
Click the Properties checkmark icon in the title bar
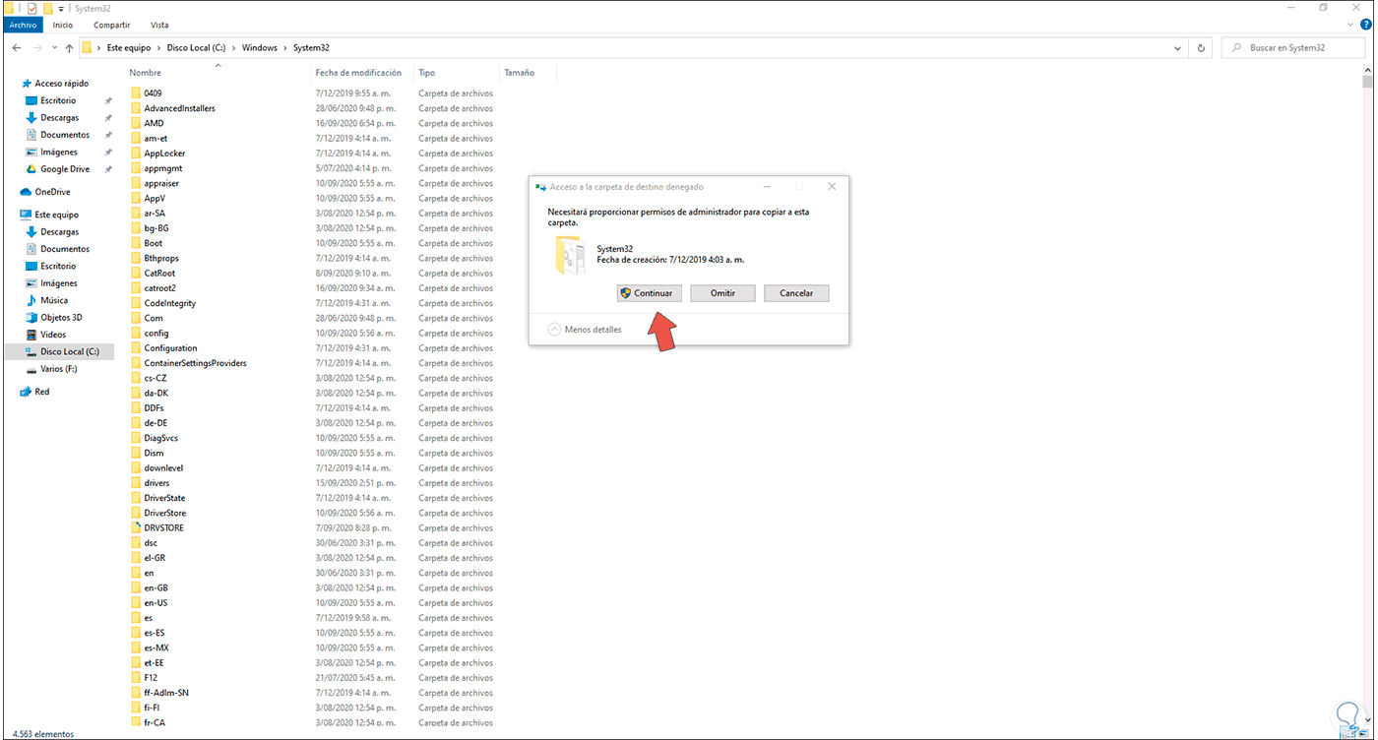(x=31, y=8)
